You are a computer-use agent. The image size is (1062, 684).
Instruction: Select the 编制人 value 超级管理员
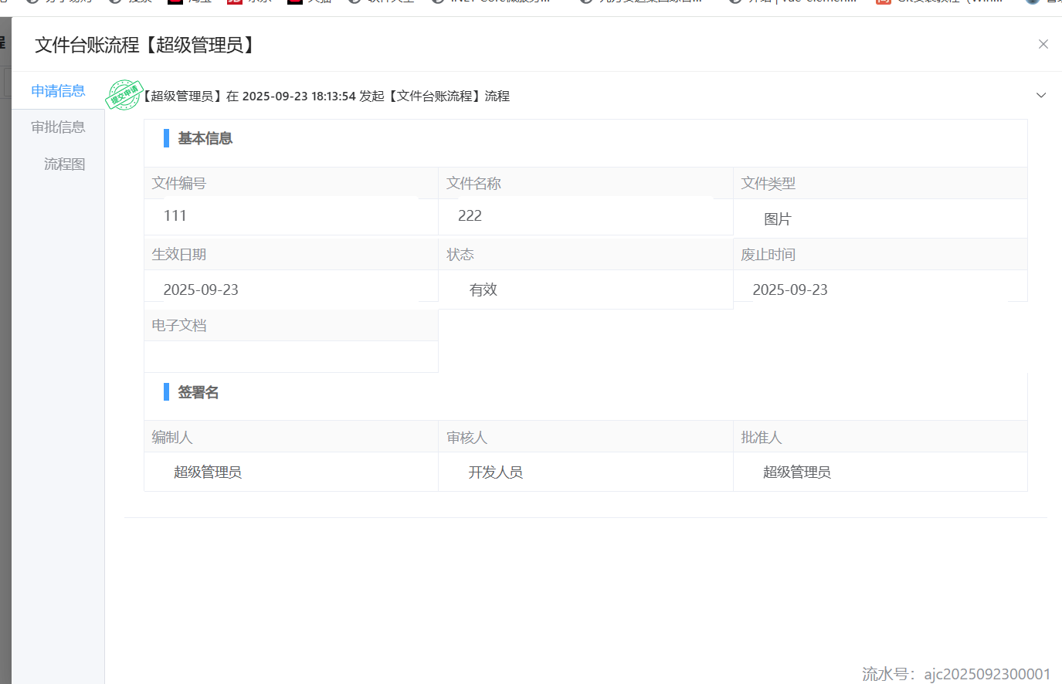(x=208, y=472)
